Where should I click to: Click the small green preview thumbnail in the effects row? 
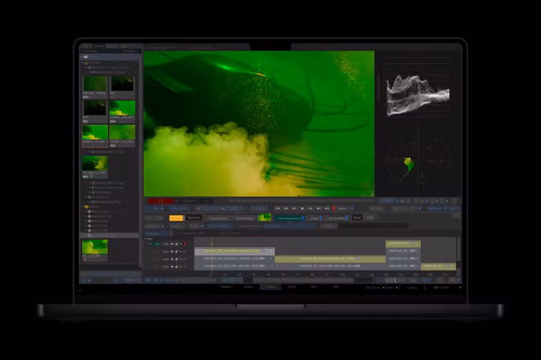click(x=265, y=218)
